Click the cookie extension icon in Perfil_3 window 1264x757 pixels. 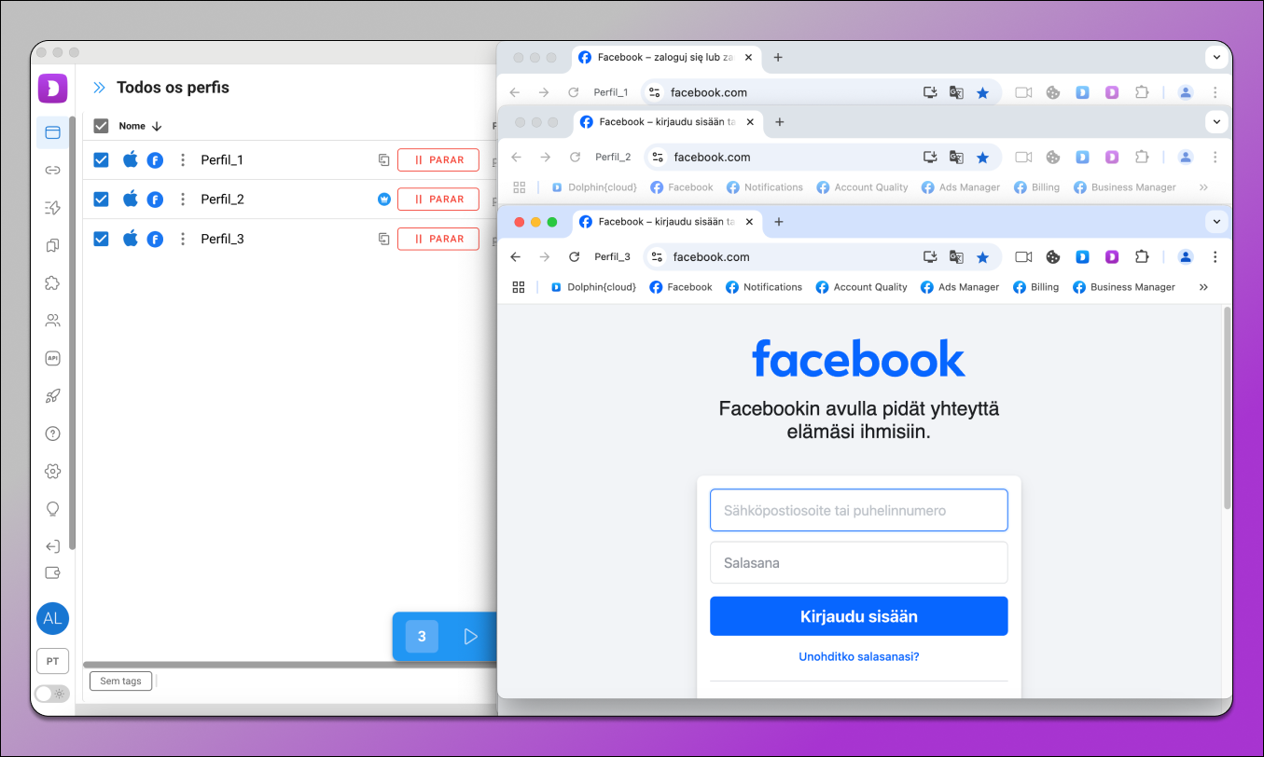coord(1052,257)
